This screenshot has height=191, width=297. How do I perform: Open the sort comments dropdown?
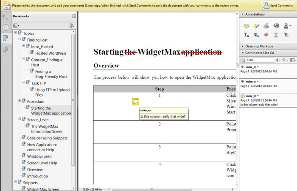coord(278,60)
